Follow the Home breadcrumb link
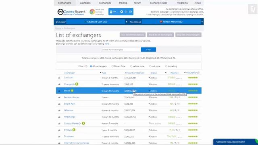258x145 pixels. (x=58, y=28)
